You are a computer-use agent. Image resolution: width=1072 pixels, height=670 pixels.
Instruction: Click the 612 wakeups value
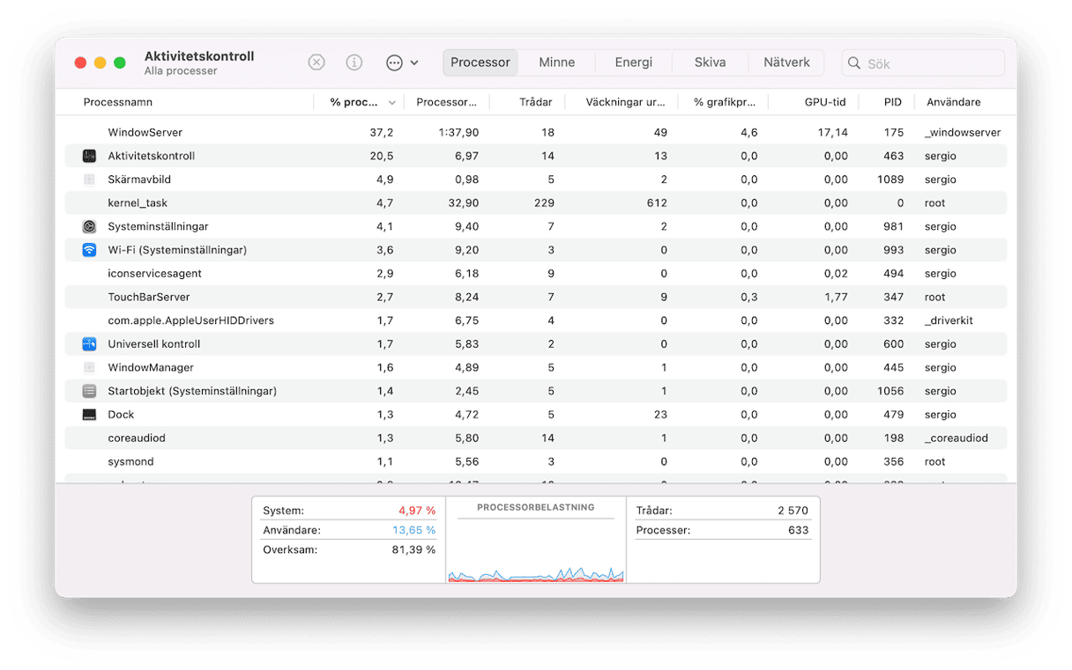(657, 202)
